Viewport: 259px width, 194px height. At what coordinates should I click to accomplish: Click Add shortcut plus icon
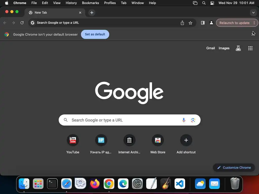coord(186,140)
